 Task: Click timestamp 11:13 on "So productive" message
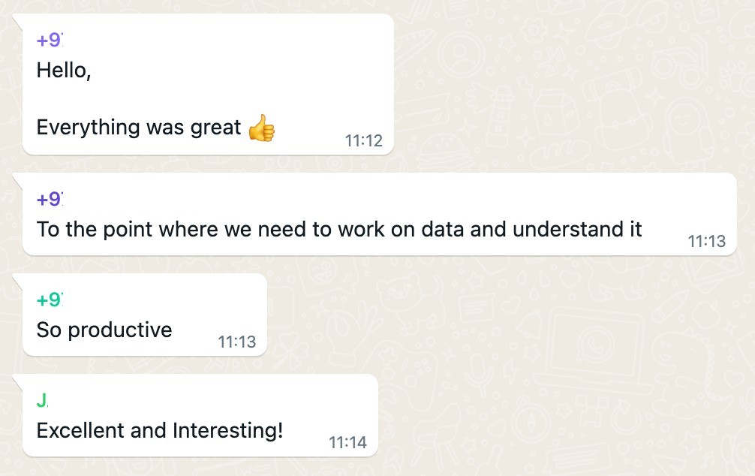(x=237, y=342)
